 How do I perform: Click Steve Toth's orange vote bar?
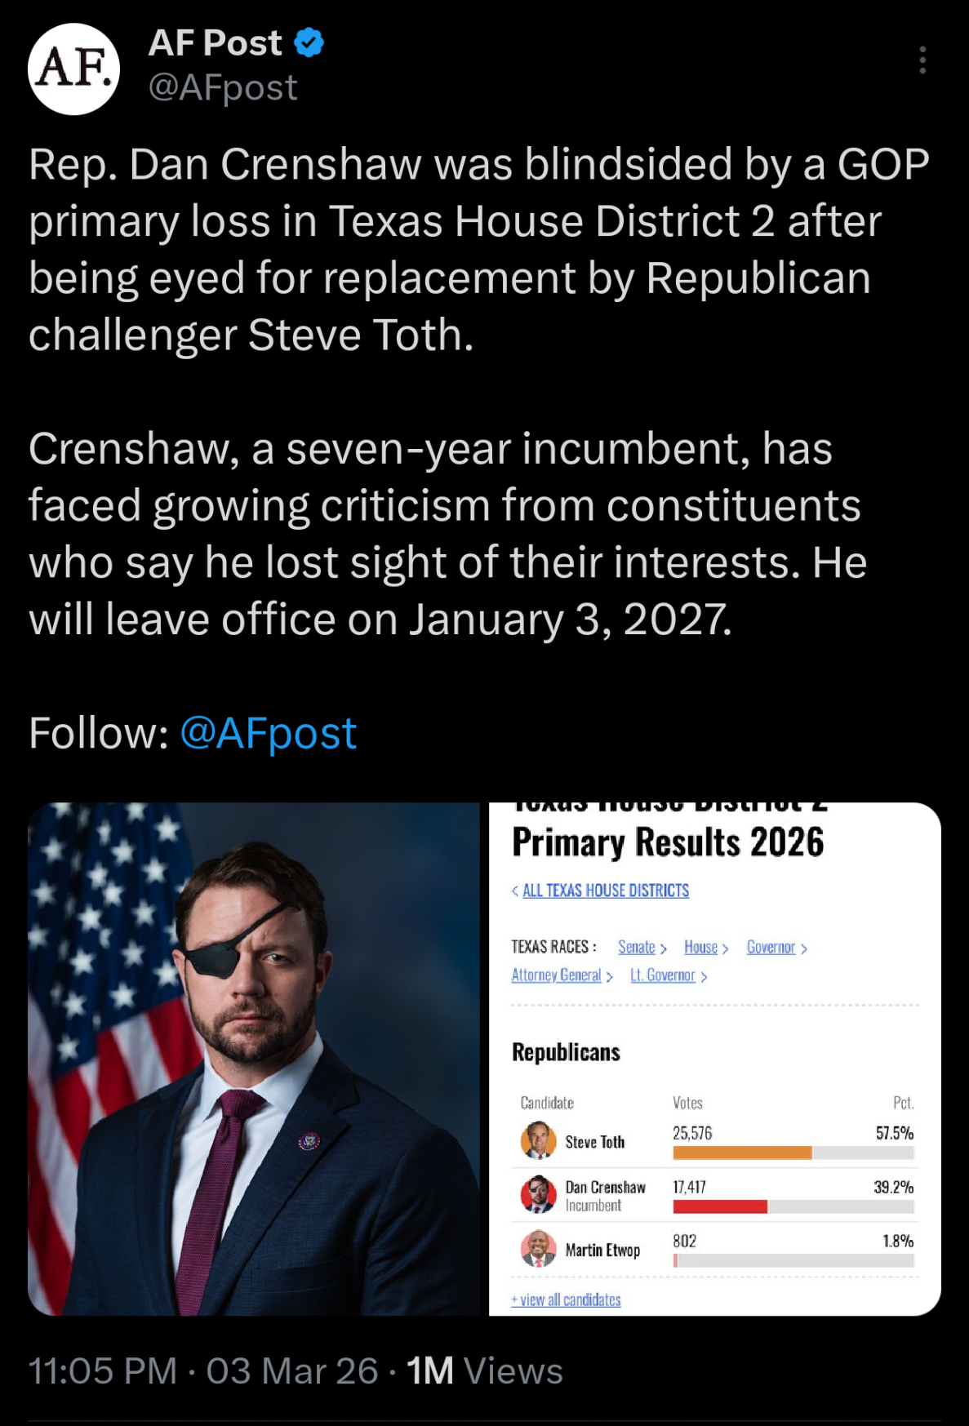click(x=742, y=1153)
